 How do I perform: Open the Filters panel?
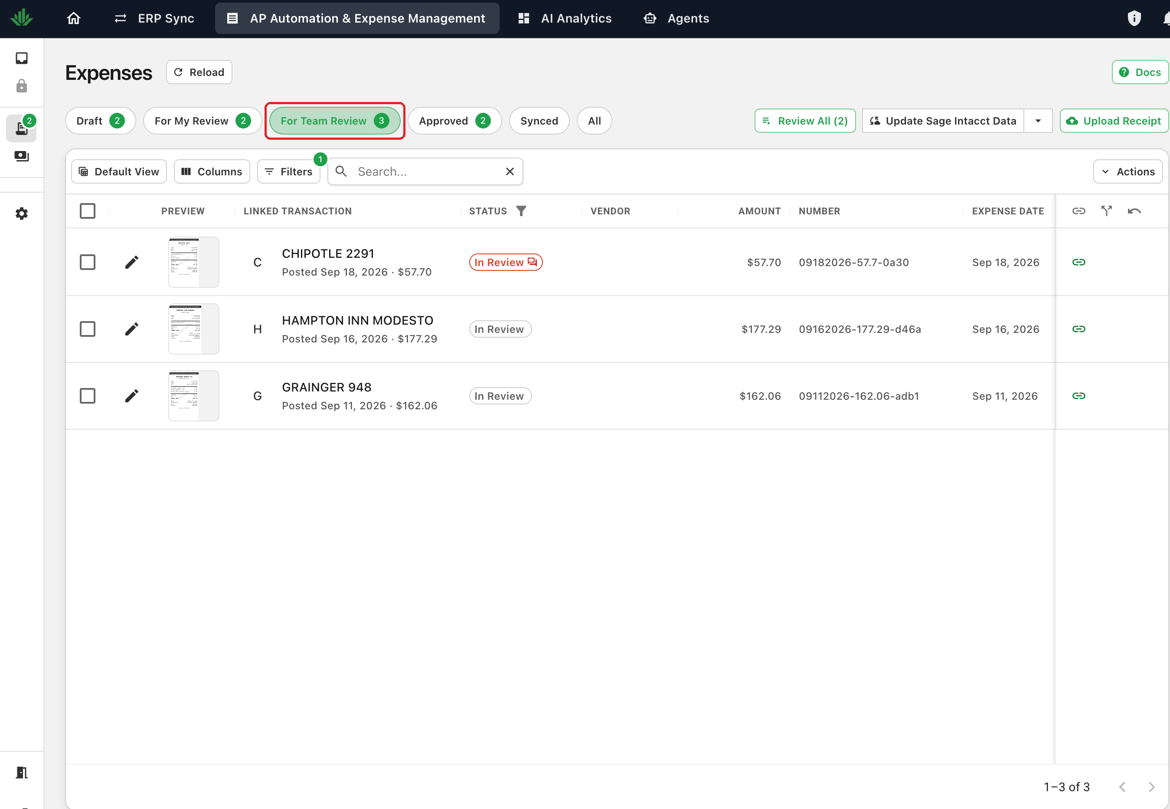pyautogui.click(x=289, y=172)
